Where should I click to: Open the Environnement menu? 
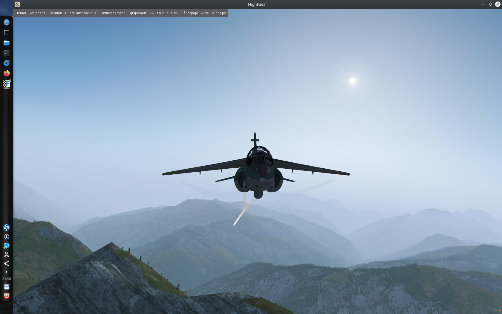tap(112, 13)
